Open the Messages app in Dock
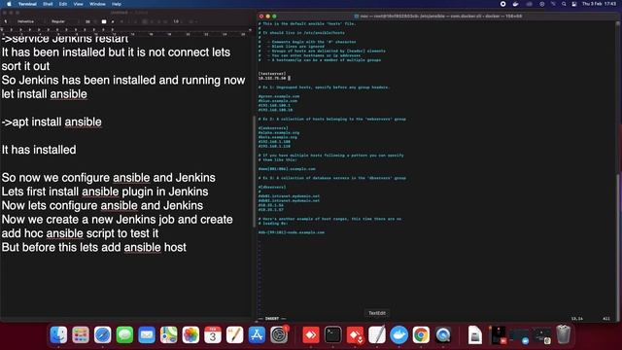 coord(124,334)
